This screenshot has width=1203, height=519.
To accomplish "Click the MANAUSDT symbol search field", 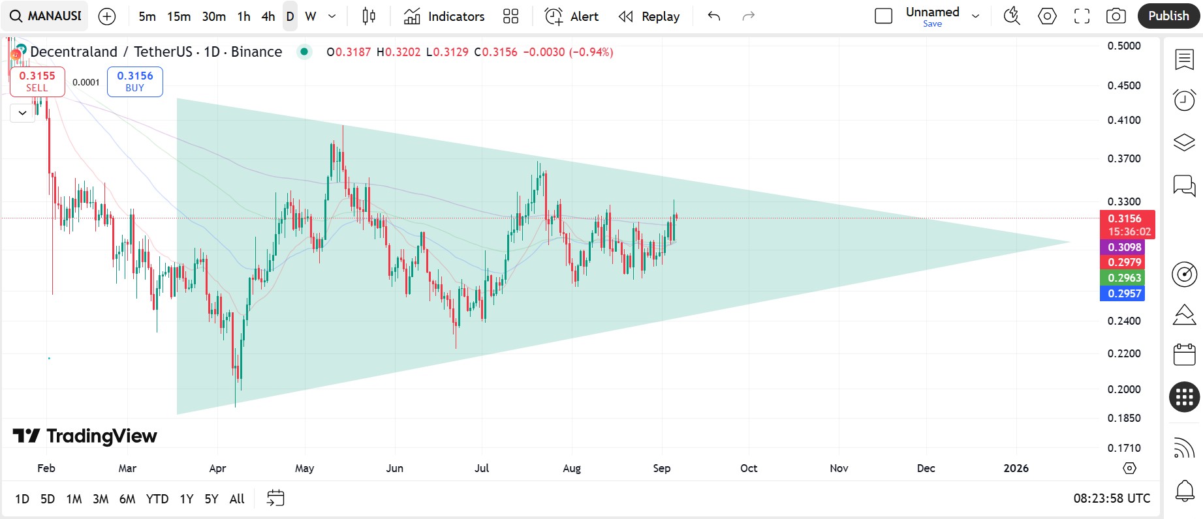I will click(46, 16).
